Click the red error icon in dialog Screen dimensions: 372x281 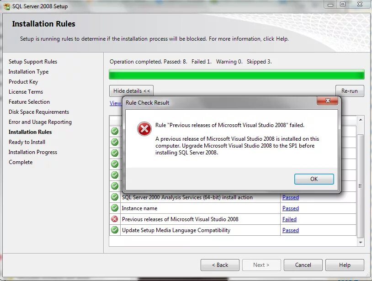coord(144,129)
